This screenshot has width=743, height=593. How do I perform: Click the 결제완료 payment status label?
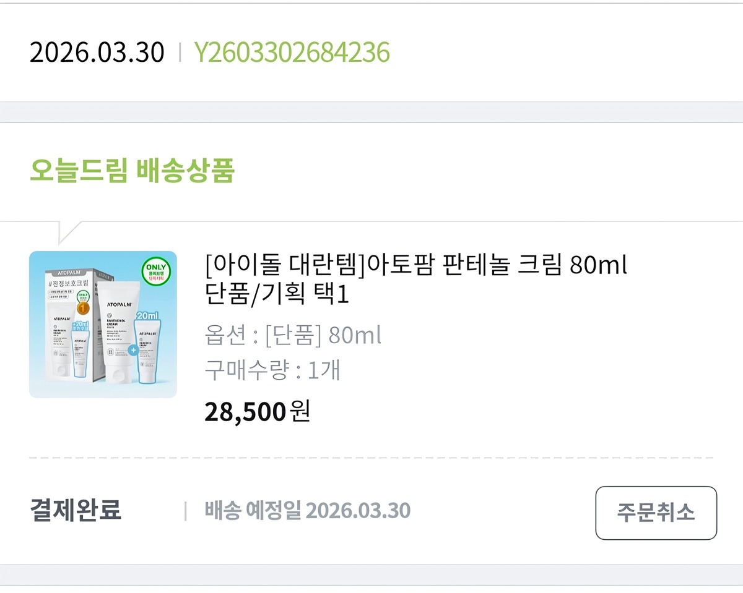pyautogui.click(x=76, y=511)
